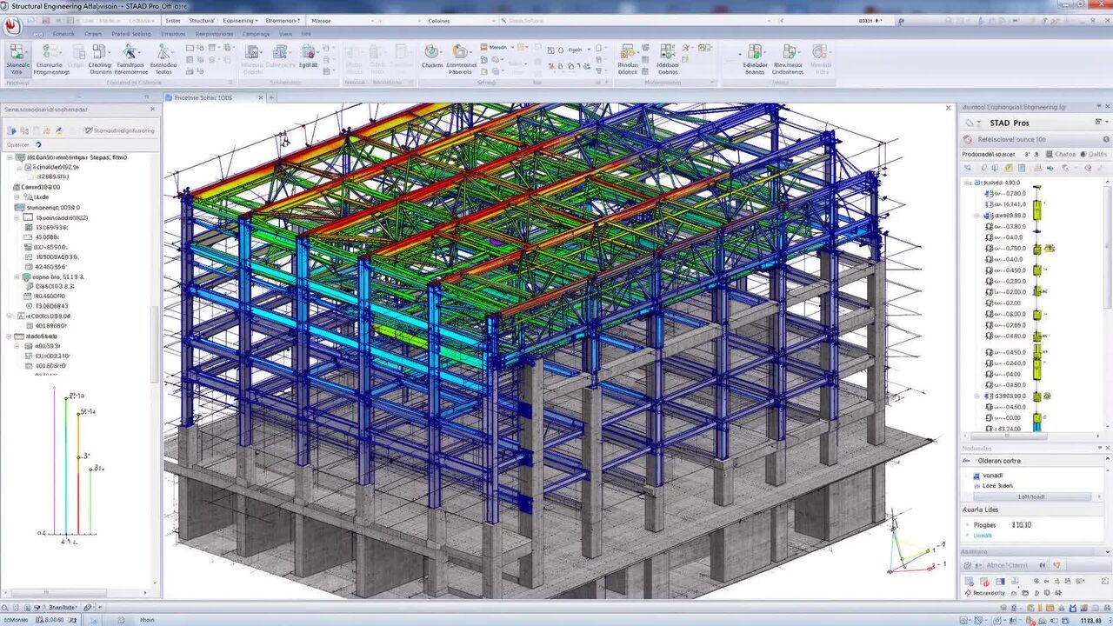Click the Aftrce Clamnt toolbar icon
Screen dimensions: 1113x626
pyautogui.click(x=970, y=565)
